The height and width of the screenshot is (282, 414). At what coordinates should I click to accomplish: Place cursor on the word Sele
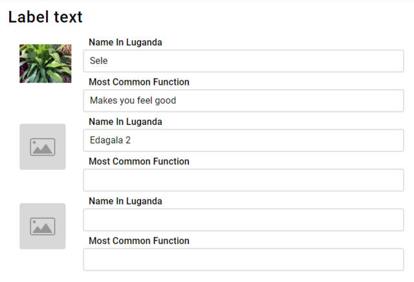pos(99,61)
